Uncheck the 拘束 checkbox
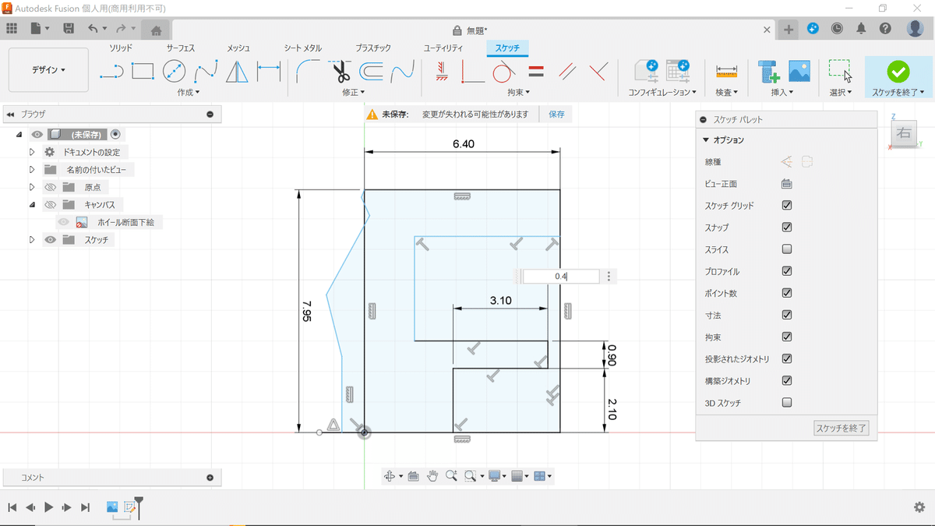Image resolution: width=935 pixels, height=526 pixels. click(x=787, y=337)
